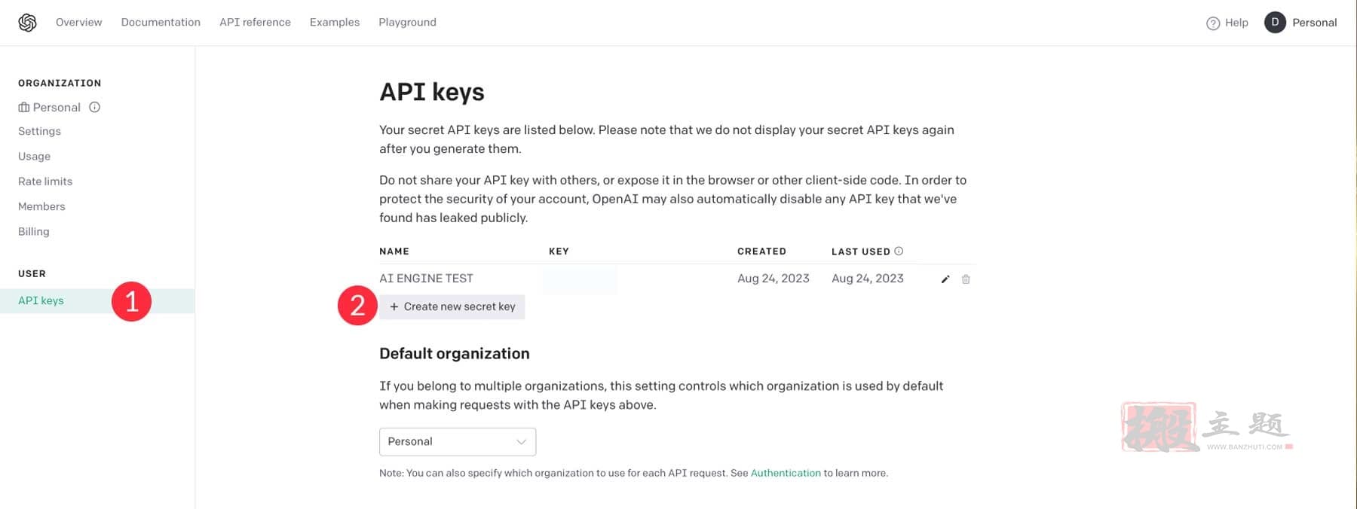Screen dimensions: 1357x509
Task: Click the info icon next to Last Used
Action: click(x=899, y=251)
